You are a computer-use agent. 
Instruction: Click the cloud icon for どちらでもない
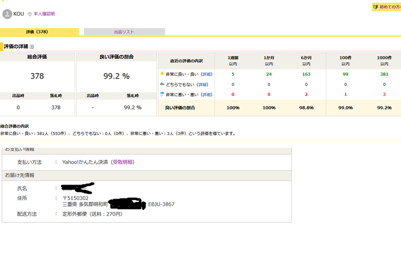(162, 84)
